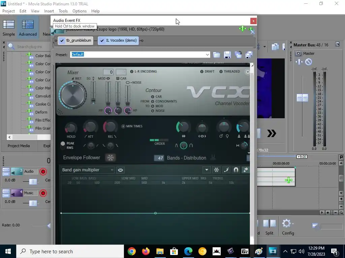Click the REL knob
The height and width of the screenshot is (258, 345).
coord(110,127)
